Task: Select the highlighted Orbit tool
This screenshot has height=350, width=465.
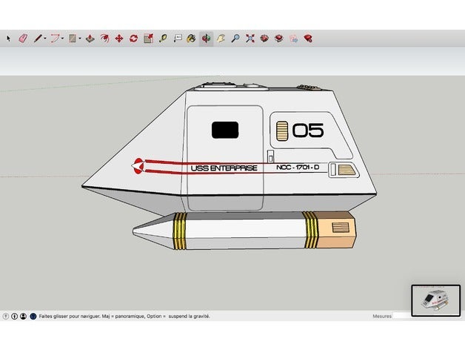Action: click(x=207, y=39)
